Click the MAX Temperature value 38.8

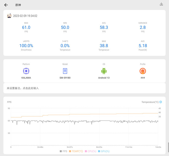(104, 46)
